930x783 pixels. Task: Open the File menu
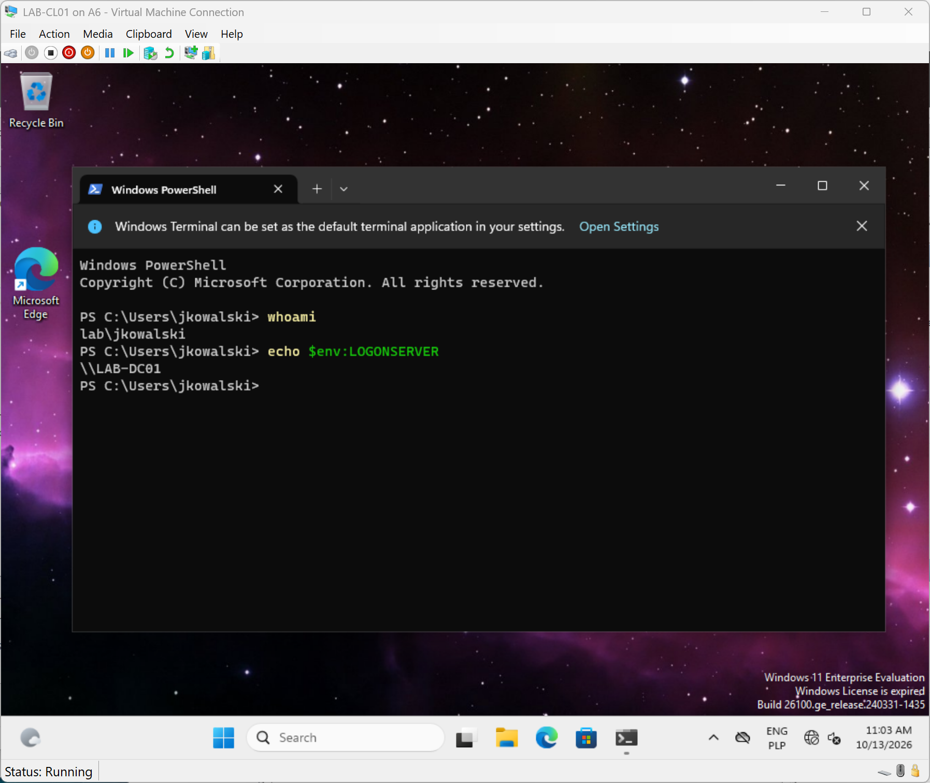(18, 34)
